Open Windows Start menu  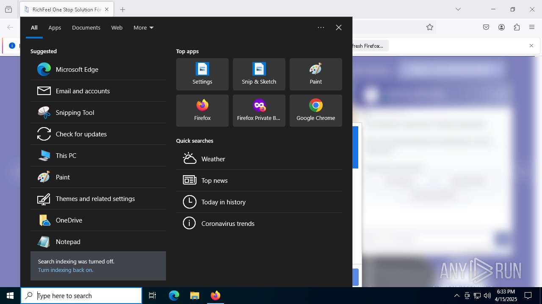click(x=10, y=296)
